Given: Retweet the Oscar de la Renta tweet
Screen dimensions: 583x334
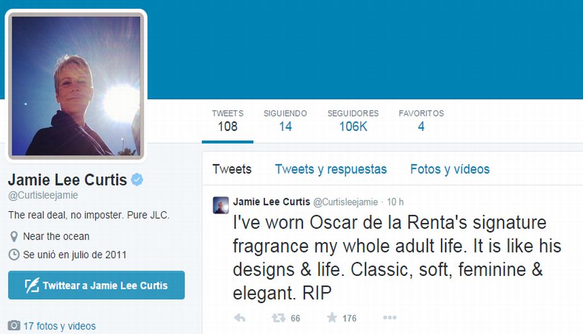Looking at the screenshot, I should [278, 318].
